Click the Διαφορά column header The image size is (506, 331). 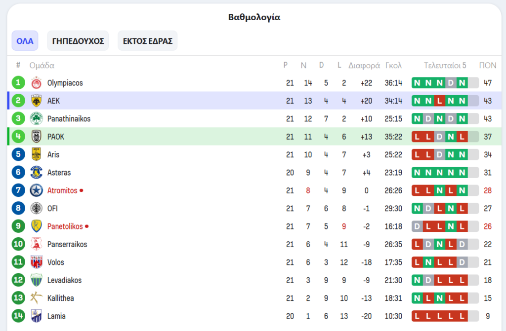click(x=364, y=65)
